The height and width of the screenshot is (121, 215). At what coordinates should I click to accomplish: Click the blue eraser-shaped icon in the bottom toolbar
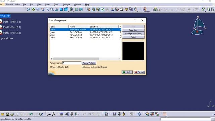click(139, 114)
